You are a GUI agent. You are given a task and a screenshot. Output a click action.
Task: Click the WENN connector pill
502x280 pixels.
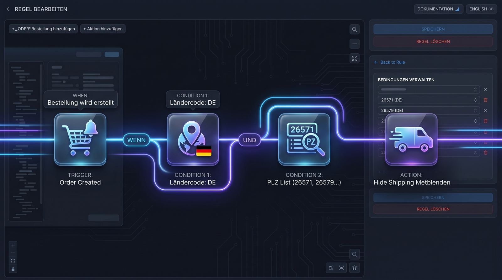click(x=136, y=140)
